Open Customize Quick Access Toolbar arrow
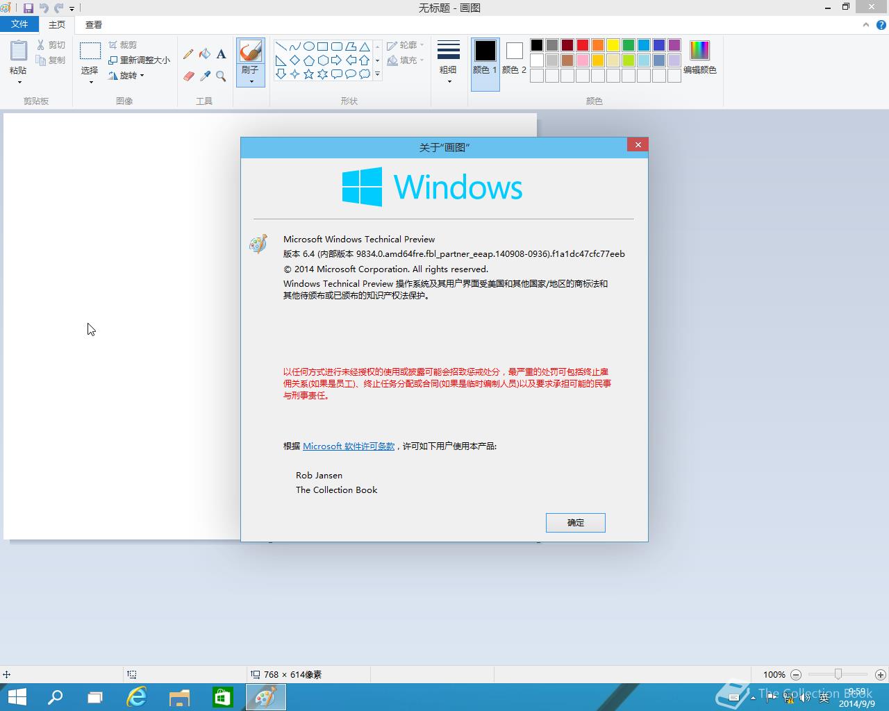Image resolution: width=889 pixels, height=711 pixels. coord(72,9)
